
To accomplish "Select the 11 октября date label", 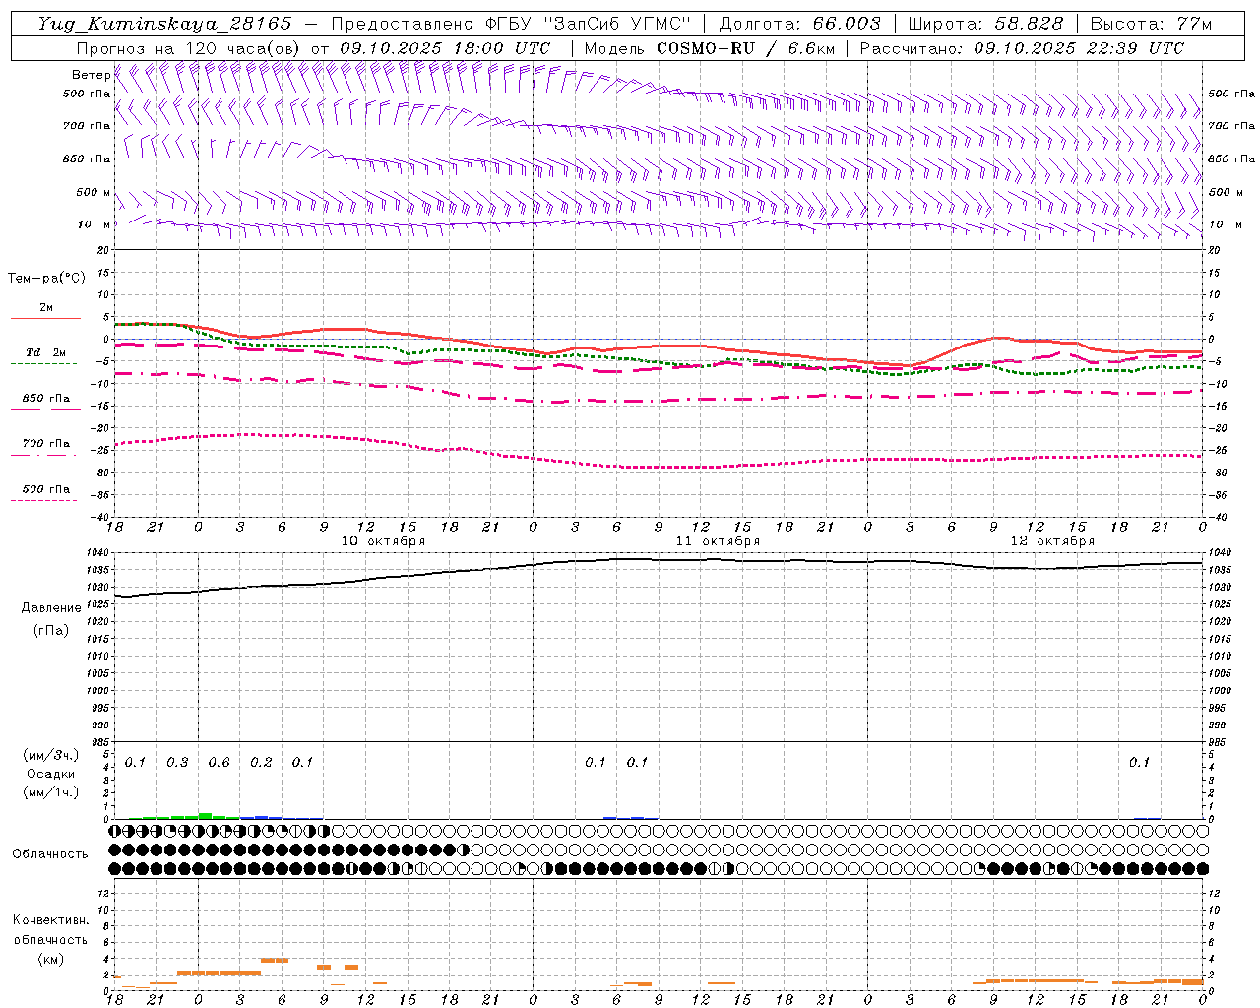I will 718,541.
